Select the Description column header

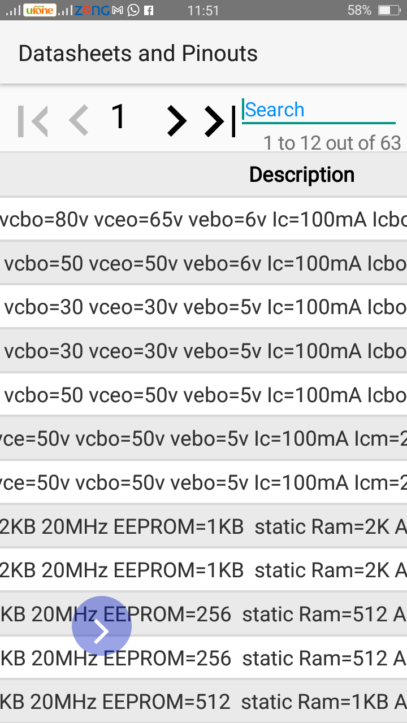(x=302, y=175)
